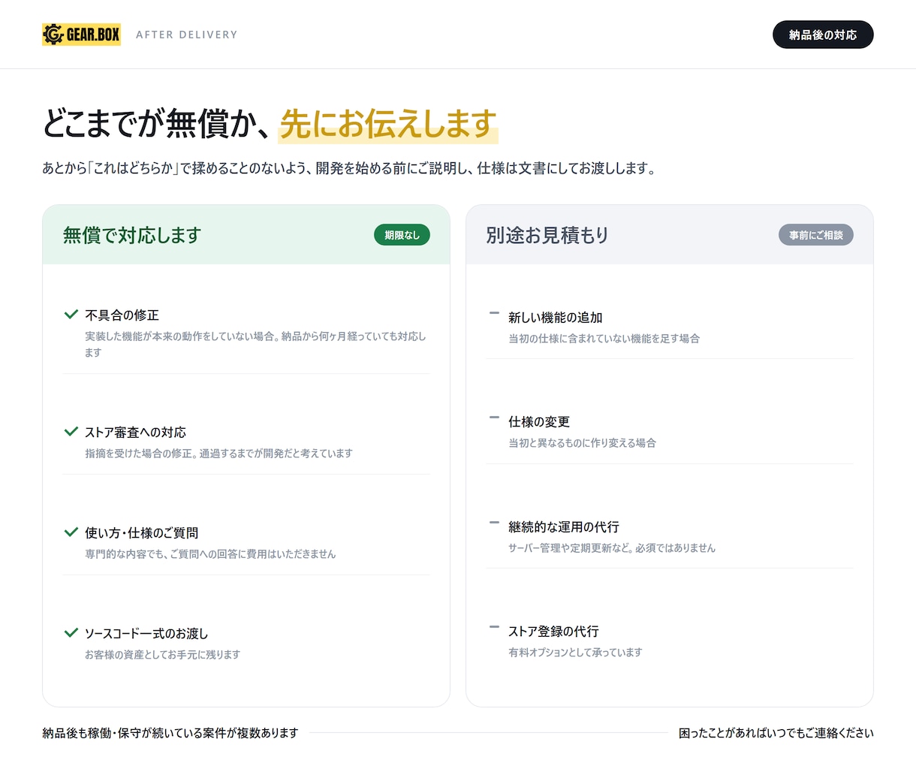916x763 pixels.
Task: Select the ストア審査への対応 item title
Action: point(135,433)
